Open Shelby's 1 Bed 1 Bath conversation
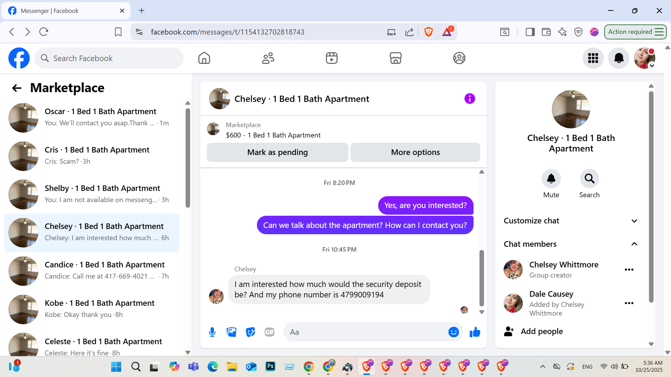 (92, 194)
